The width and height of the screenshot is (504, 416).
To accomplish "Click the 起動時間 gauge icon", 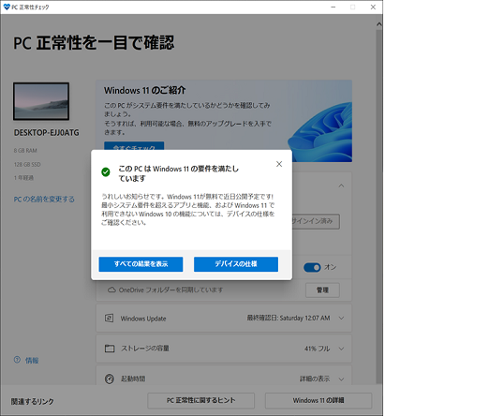I will pos(110,379).
